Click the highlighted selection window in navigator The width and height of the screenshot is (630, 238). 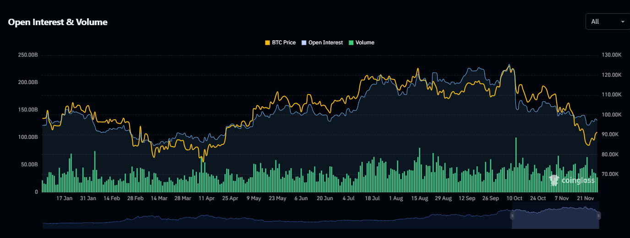pos(555,219)
